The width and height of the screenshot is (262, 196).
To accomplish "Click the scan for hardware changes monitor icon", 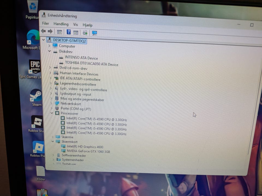I will pyautogui.click(x=95, y=33).
